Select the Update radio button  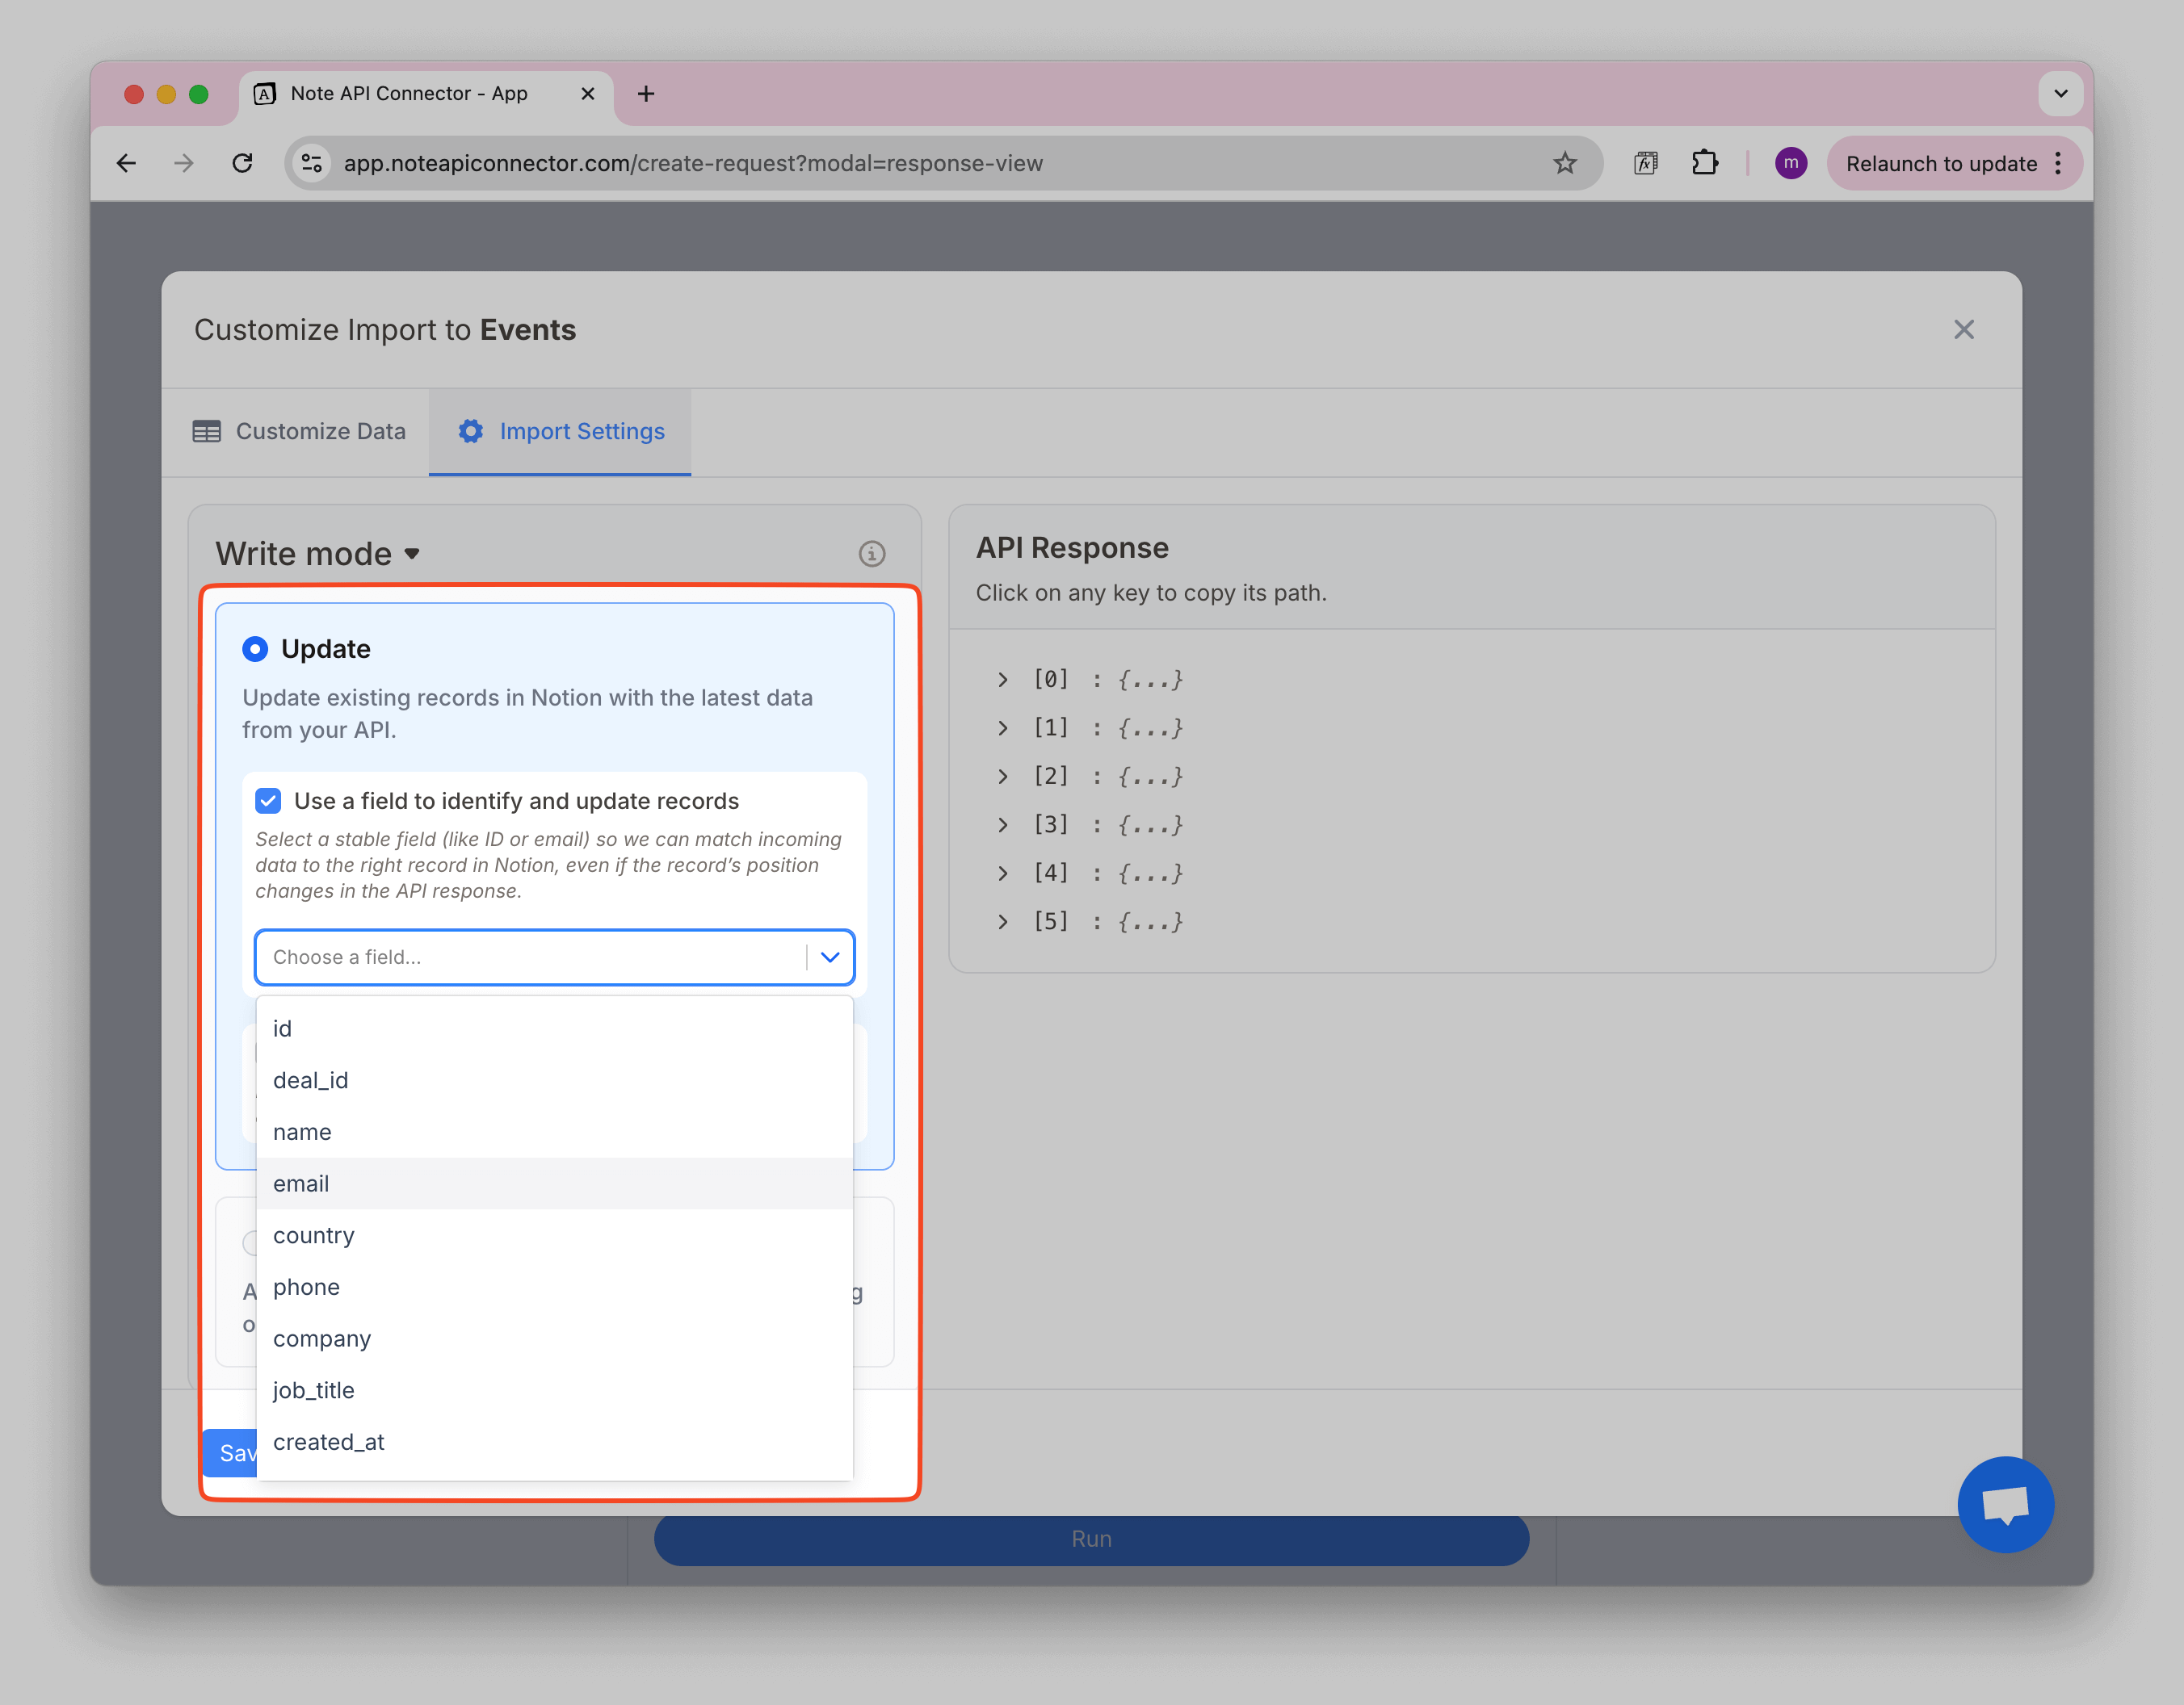click(x=255, y=650)
